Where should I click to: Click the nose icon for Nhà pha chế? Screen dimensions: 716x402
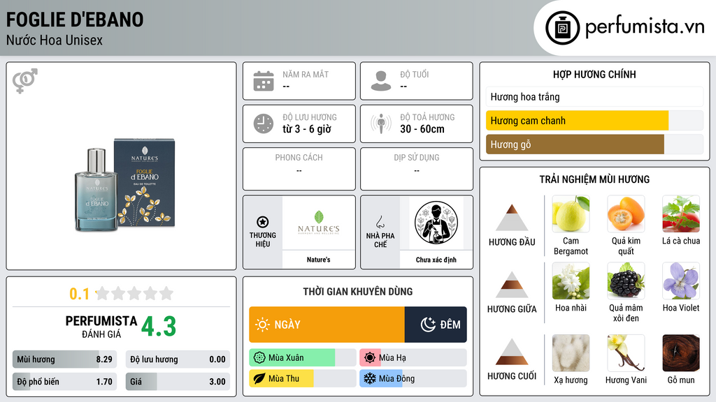380,222
